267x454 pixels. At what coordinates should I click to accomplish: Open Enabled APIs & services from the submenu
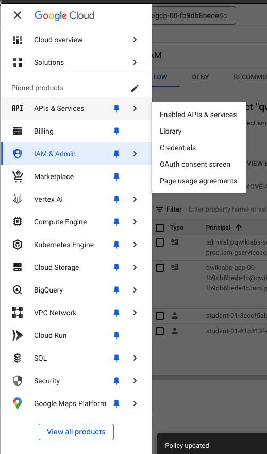tap(198, 115)
